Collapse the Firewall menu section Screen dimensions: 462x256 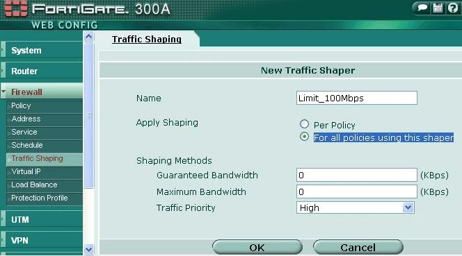[42, 92]
